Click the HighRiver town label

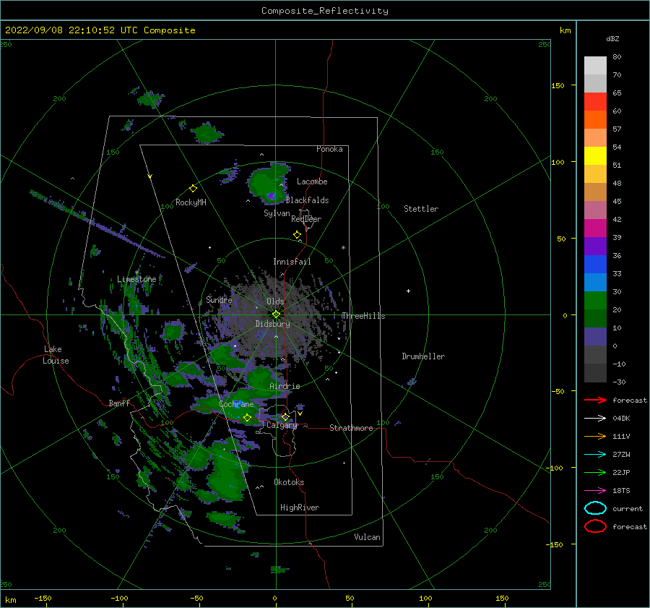pyautogui.click(x=299, y=508)
